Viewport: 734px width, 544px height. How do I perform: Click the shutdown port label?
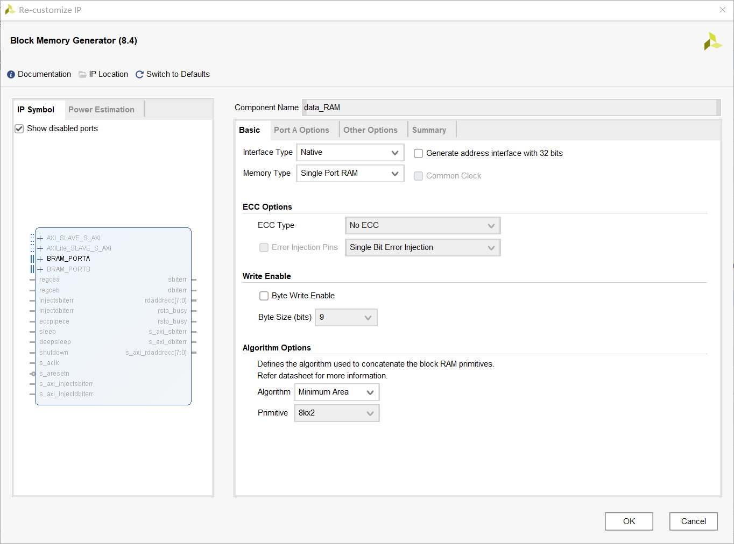click(54, 353)
